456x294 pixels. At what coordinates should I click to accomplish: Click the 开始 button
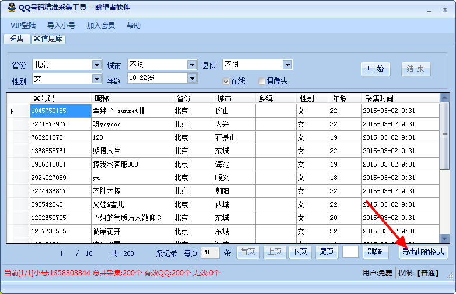[x=375, y=69]
